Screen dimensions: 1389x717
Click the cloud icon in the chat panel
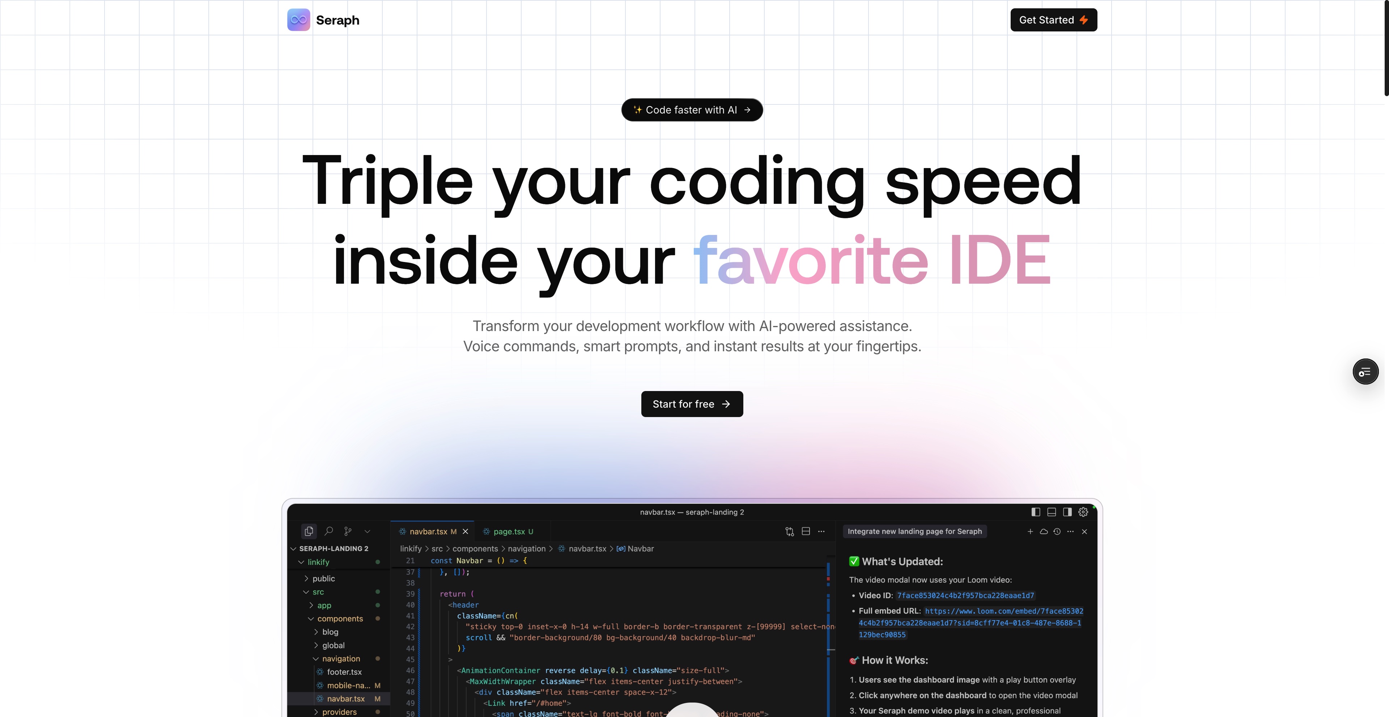[x=1043, y=531]
